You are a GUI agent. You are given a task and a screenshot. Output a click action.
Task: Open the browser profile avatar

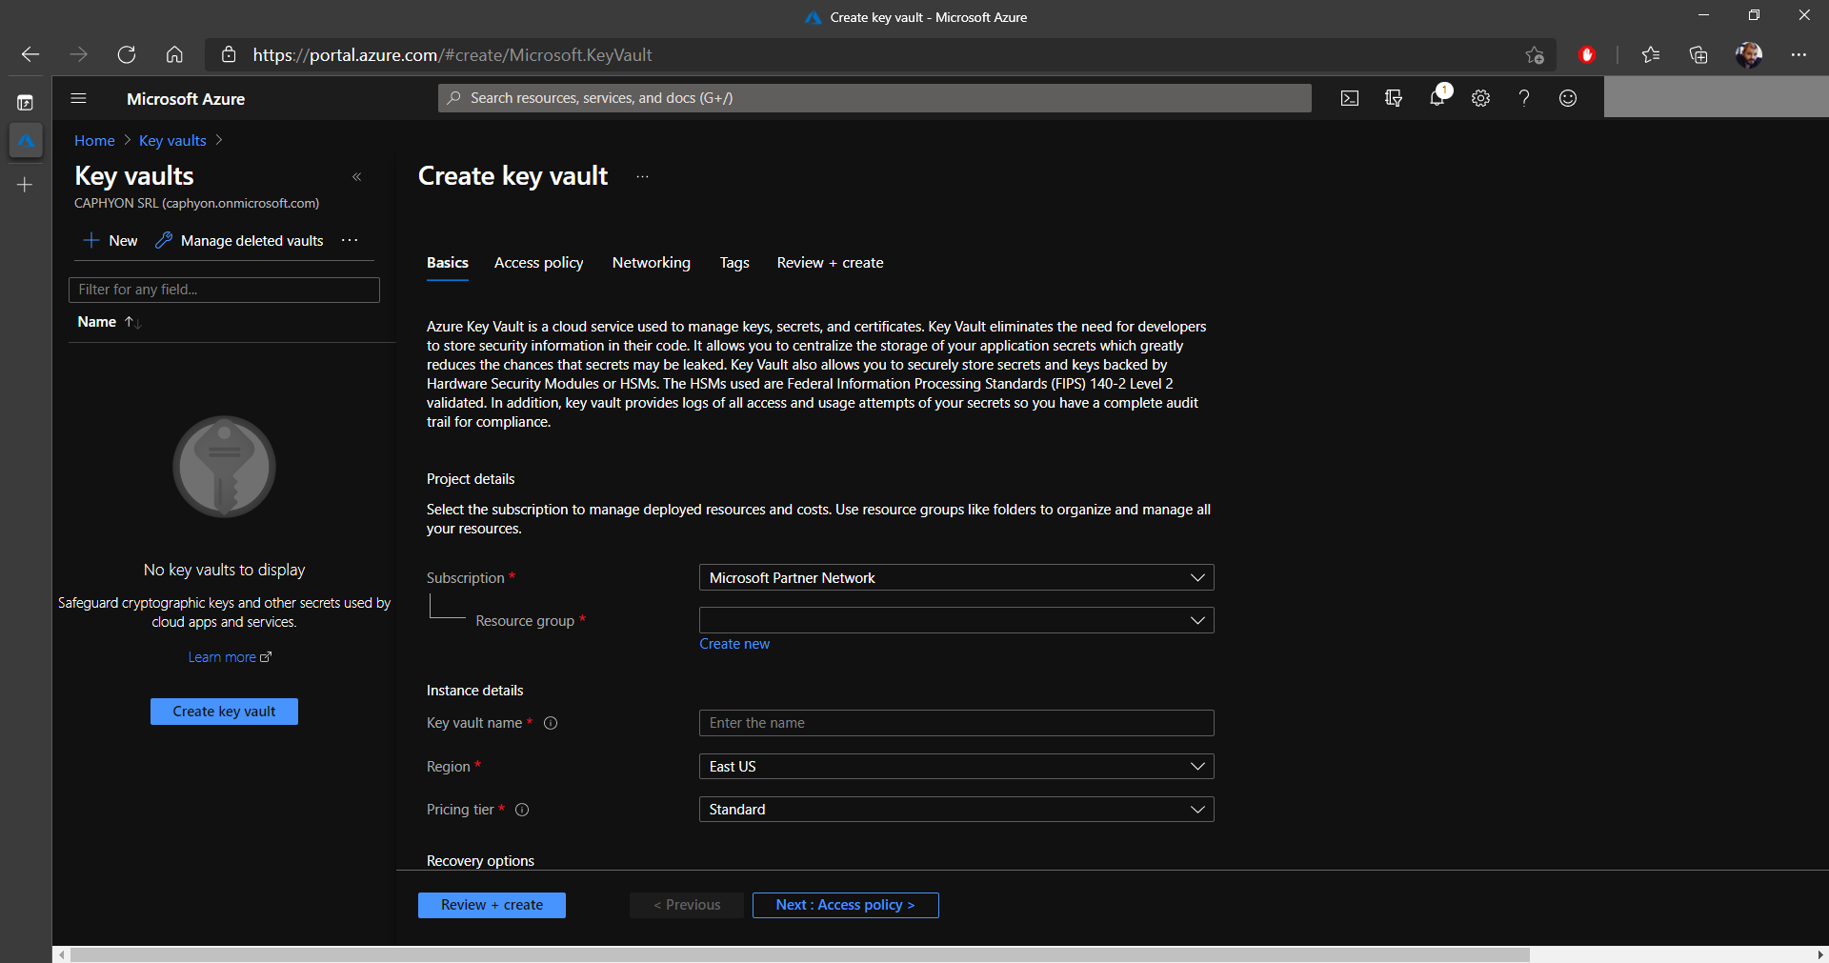[x=1748, y=55]
